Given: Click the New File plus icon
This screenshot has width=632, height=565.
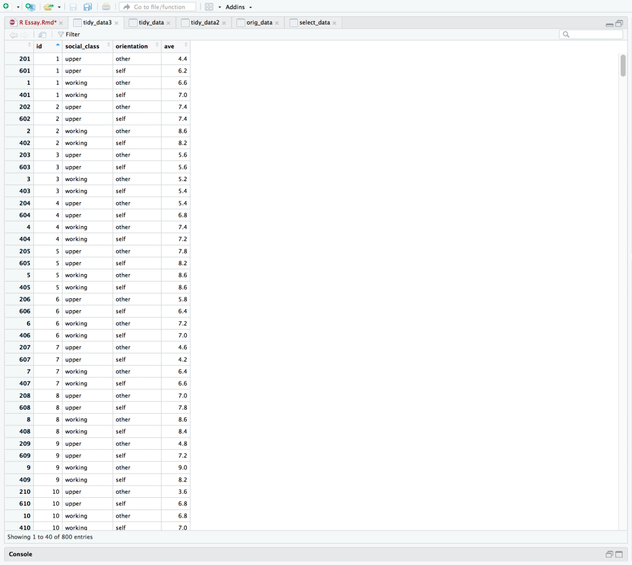Looking at the screenshot, I should tap(6, 6).
